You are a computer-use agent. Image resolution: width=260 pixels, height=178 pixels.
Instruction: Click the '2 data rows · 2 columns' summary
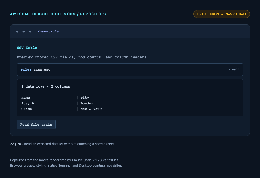click(x=45, y=86)
